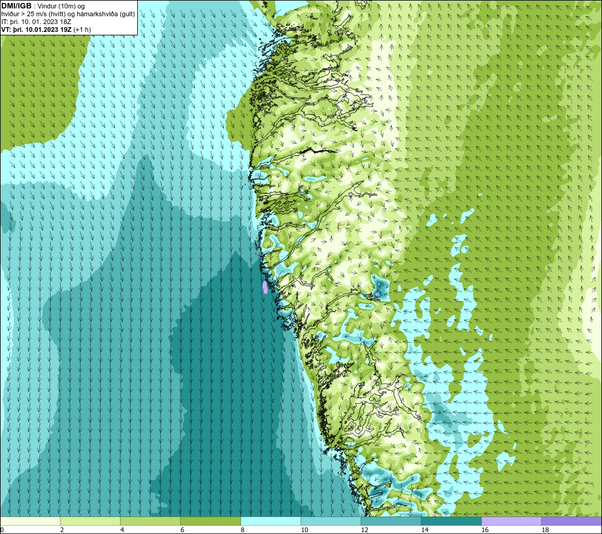Click the 'hviður > 25 m/s' legend line
602x534 pixels.
68,14
